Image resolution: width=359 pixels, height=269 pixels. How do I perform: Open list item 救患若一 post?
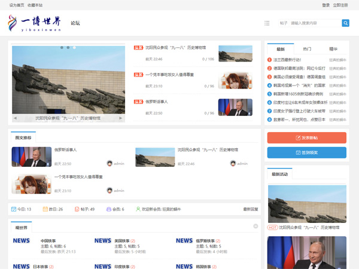pos(299,120)
